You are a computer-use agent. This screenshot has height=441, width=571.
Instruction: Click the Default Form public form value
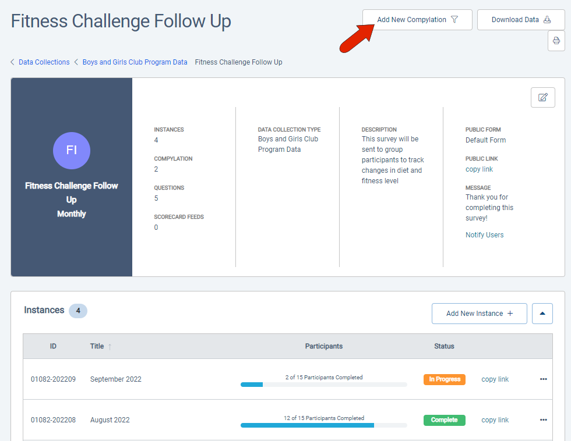(x=485, y=140)
